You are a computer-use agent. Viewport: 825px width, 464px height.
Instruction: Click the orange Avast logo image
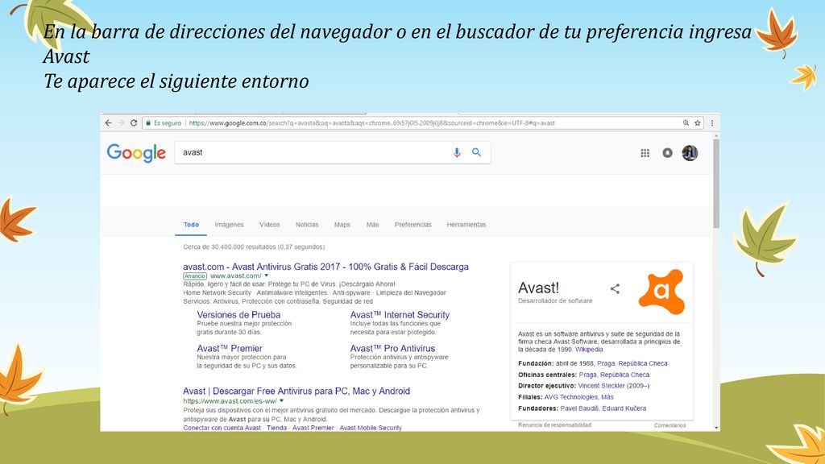click(662, 292)
